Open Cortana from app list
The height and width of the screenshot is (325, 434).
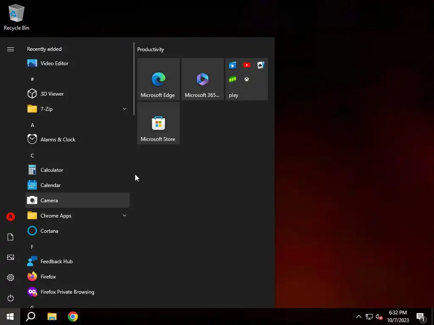pos(78,231)
